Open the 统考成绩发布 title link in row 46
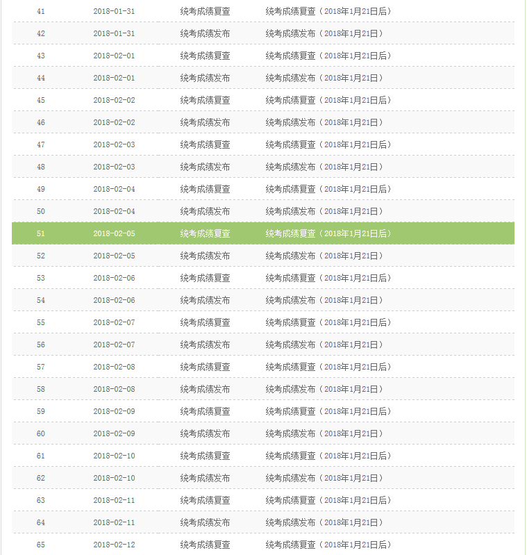This screenshot has width=527, height=555. click(x=324, y=122)
